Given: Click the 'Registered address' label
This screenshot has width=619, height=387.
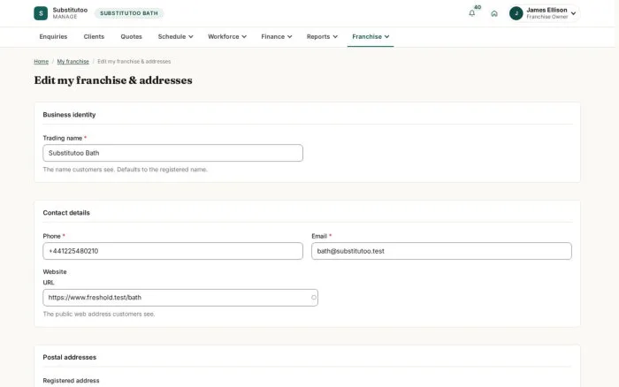Looking at the screenshot, I should [71, 381].
